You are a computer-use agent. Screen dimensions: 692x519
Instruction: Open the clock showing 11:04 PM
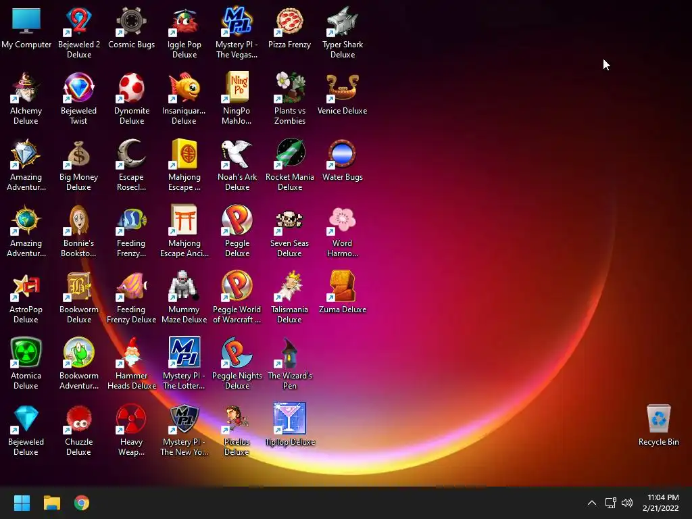click(661, 503)
